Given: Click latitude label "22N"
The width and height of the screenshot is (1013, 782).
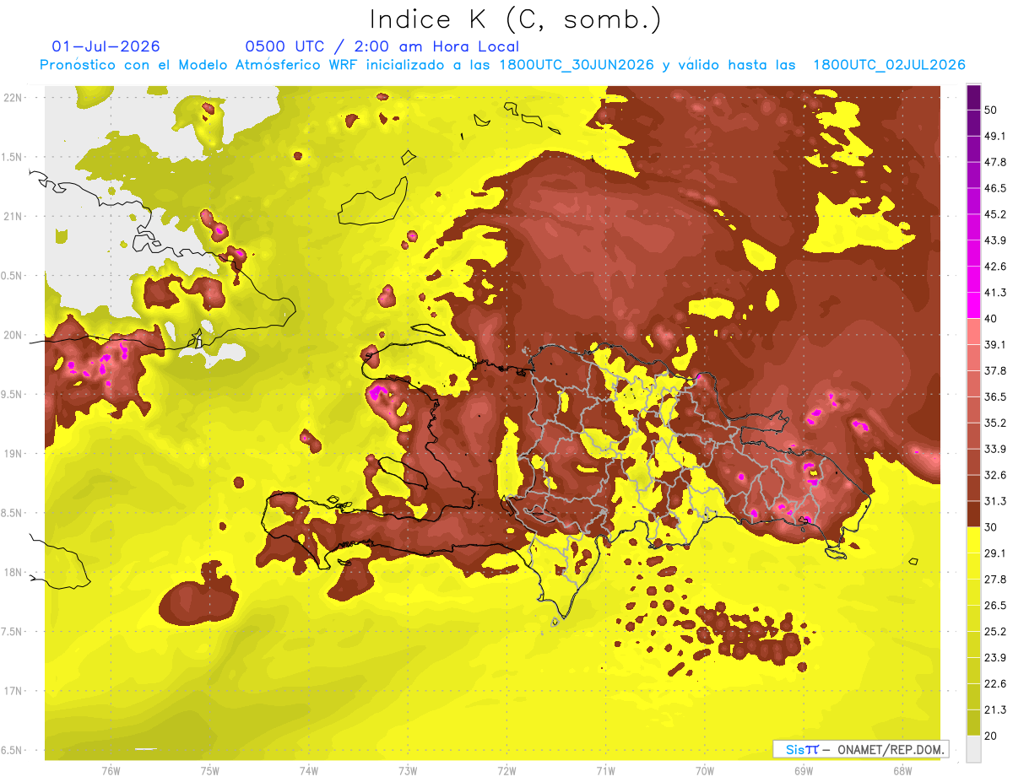Looking at the screenshot, I should 14,97.
